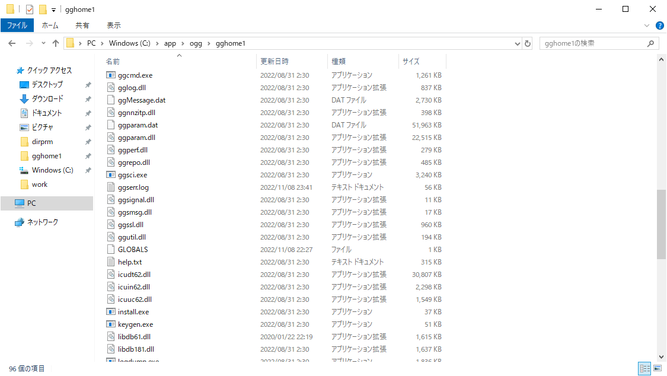Open Desktop in Quick access
The height and width of the screenshot is (376, 667).
click(47, 85)
